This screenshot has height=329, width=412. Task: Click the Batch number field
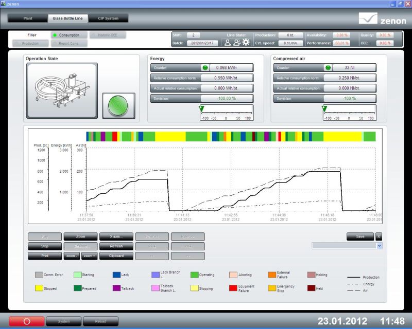(x=202, y=43)
